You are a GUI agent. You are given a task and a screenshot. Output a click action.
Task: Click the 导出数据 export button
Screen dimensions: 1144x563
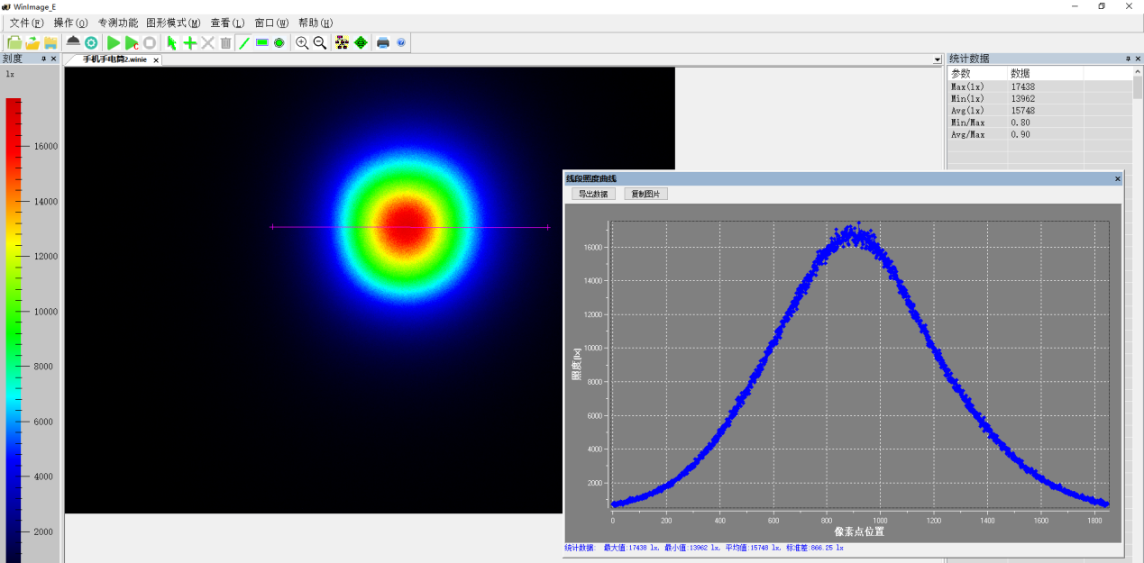pyautogui.click(x=593, y=194)
